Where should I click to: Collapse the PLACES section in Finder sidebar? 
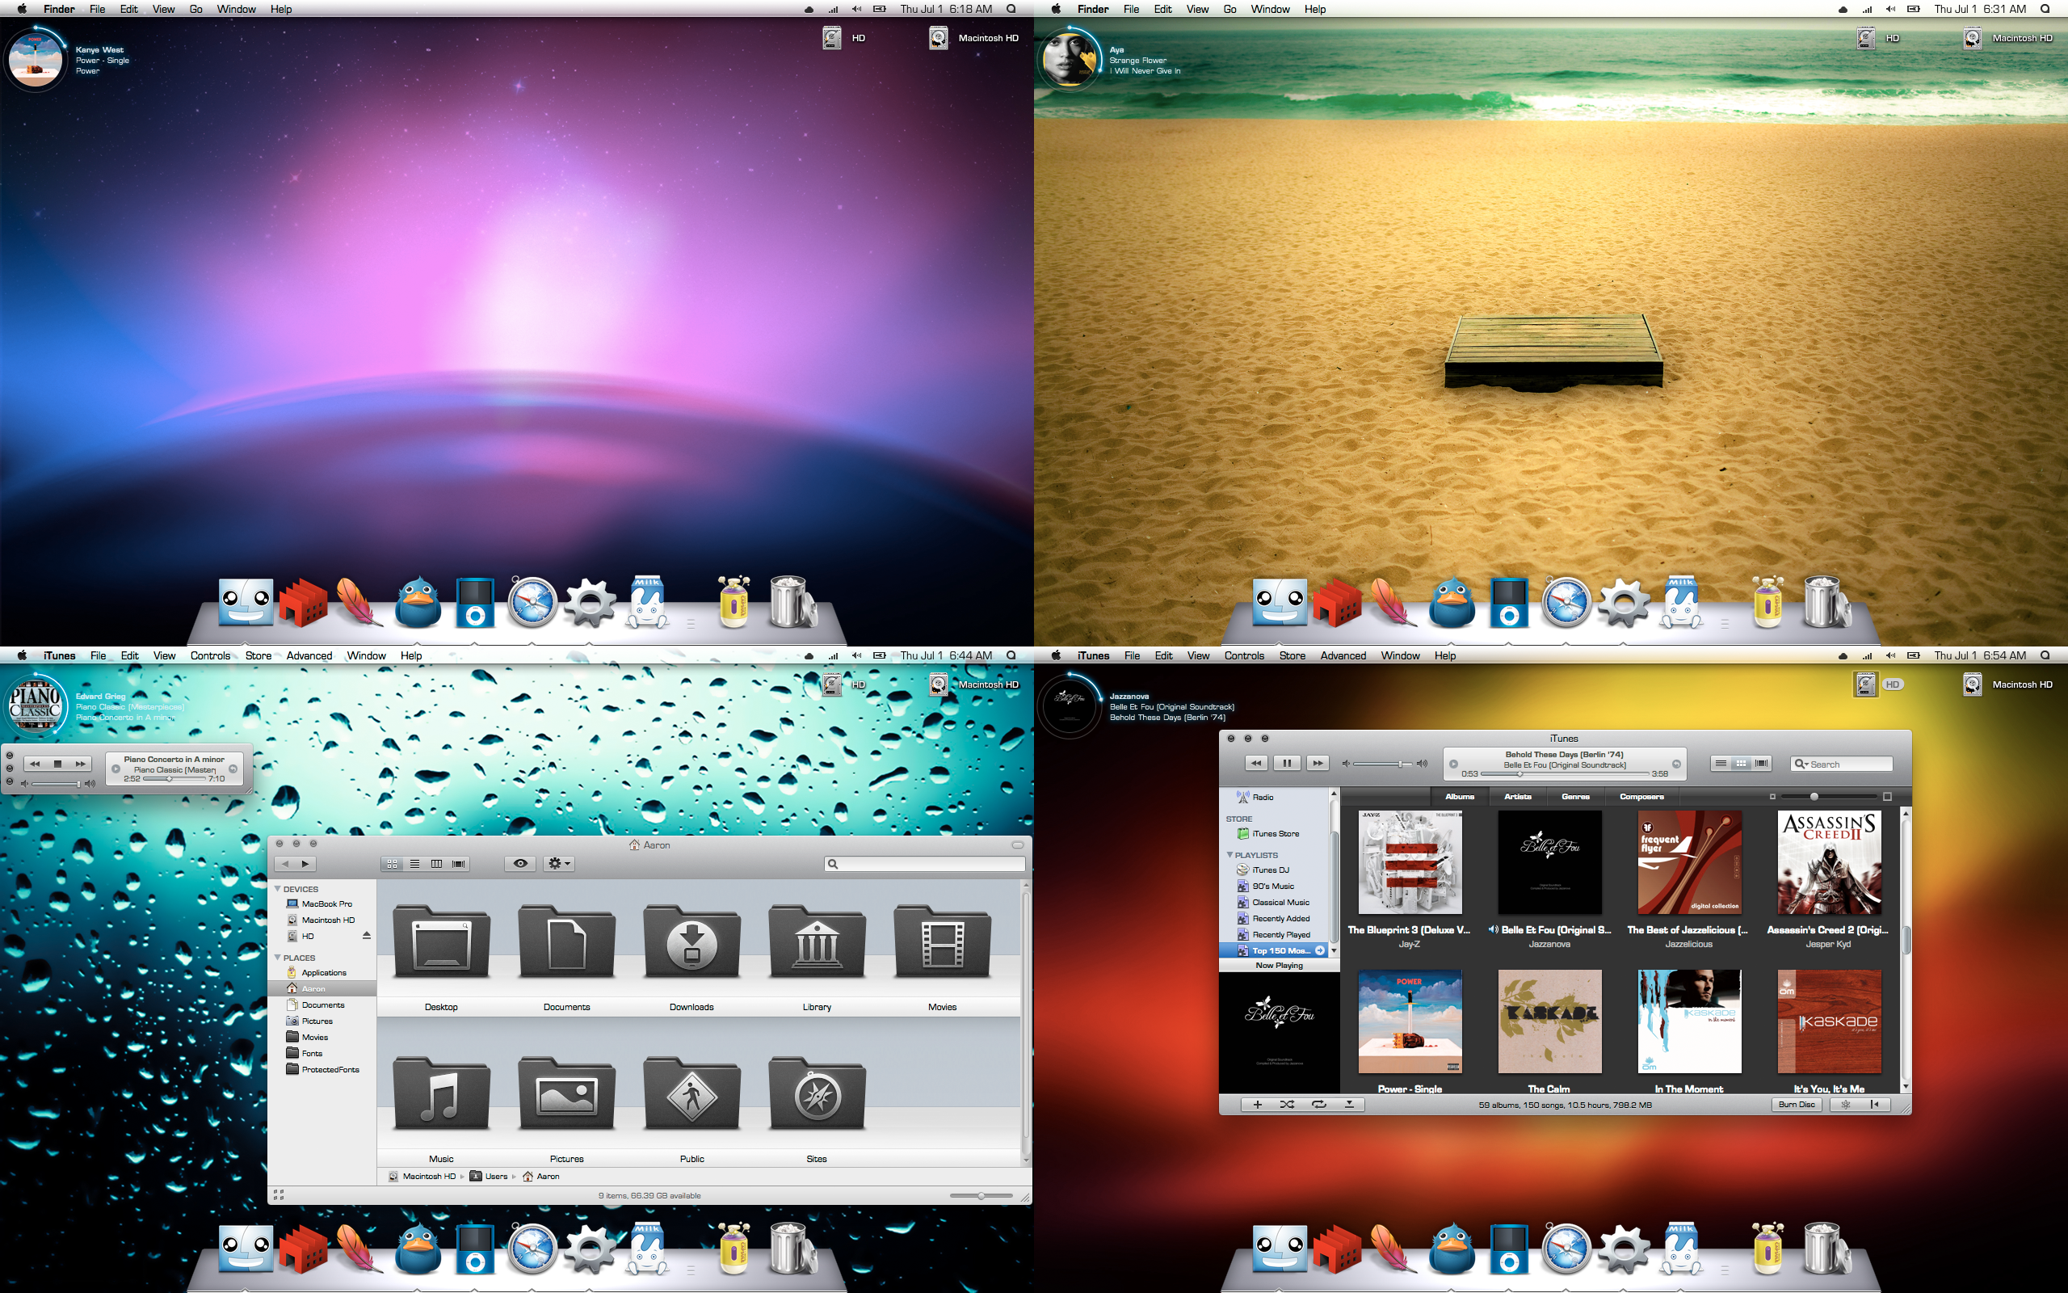278,957
